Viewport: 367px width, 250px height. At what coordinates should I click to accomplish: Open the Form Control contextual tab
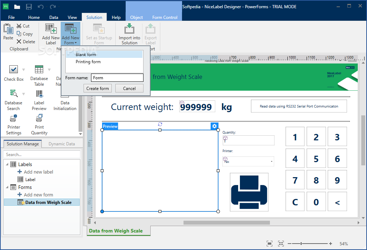(x=165, y=17)
